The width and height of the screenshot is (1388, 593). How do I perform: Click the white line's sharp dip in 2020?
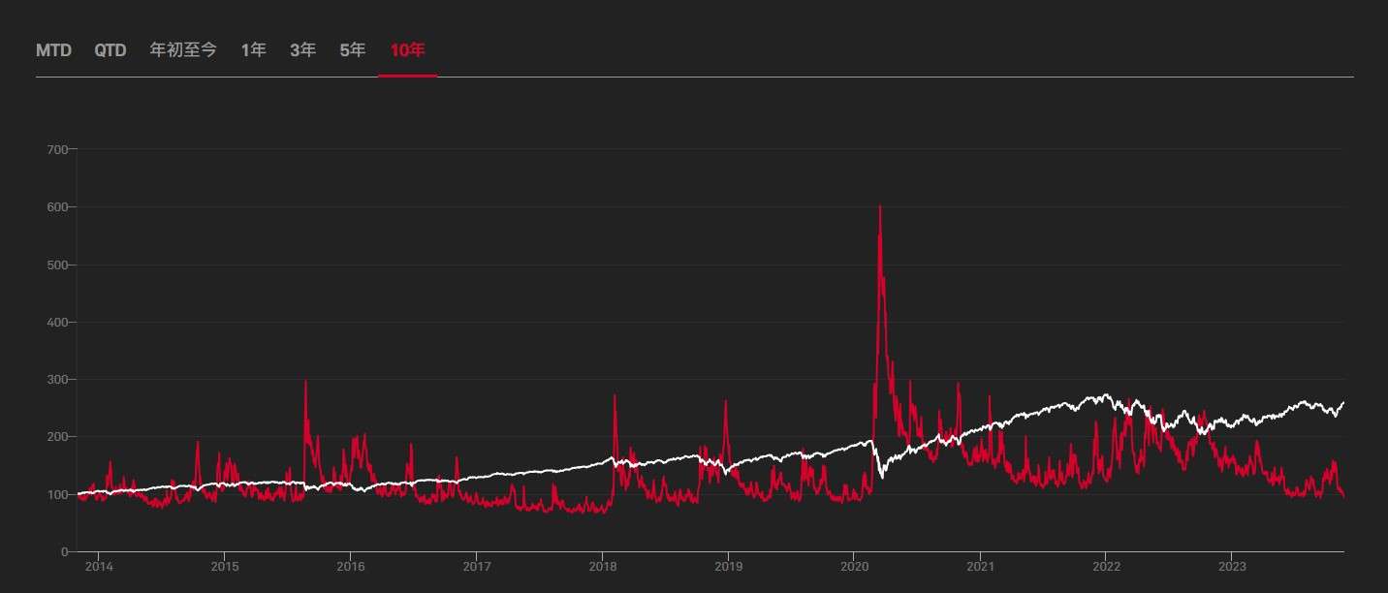tap(882, 476)
